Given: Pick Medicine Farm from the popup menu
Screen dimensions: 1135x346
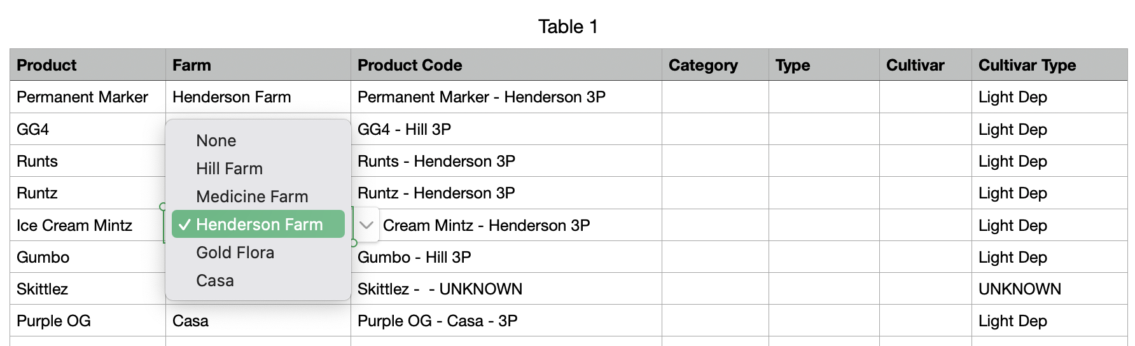Looking at the screenshot, I should (258, 197).
